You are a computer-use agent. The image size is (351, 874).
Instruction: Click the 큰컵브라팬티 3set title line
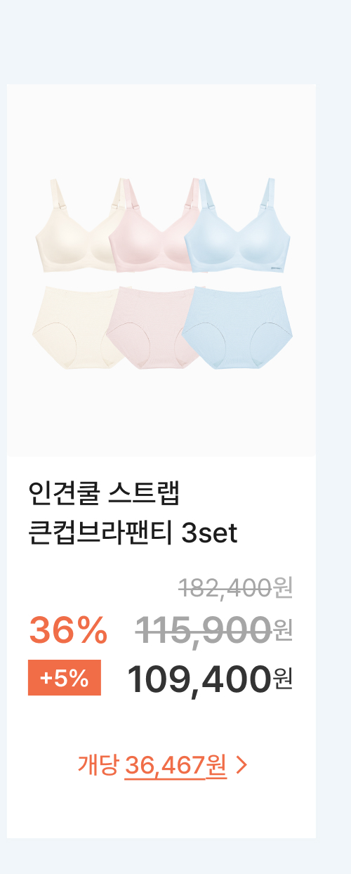point(133,533)
